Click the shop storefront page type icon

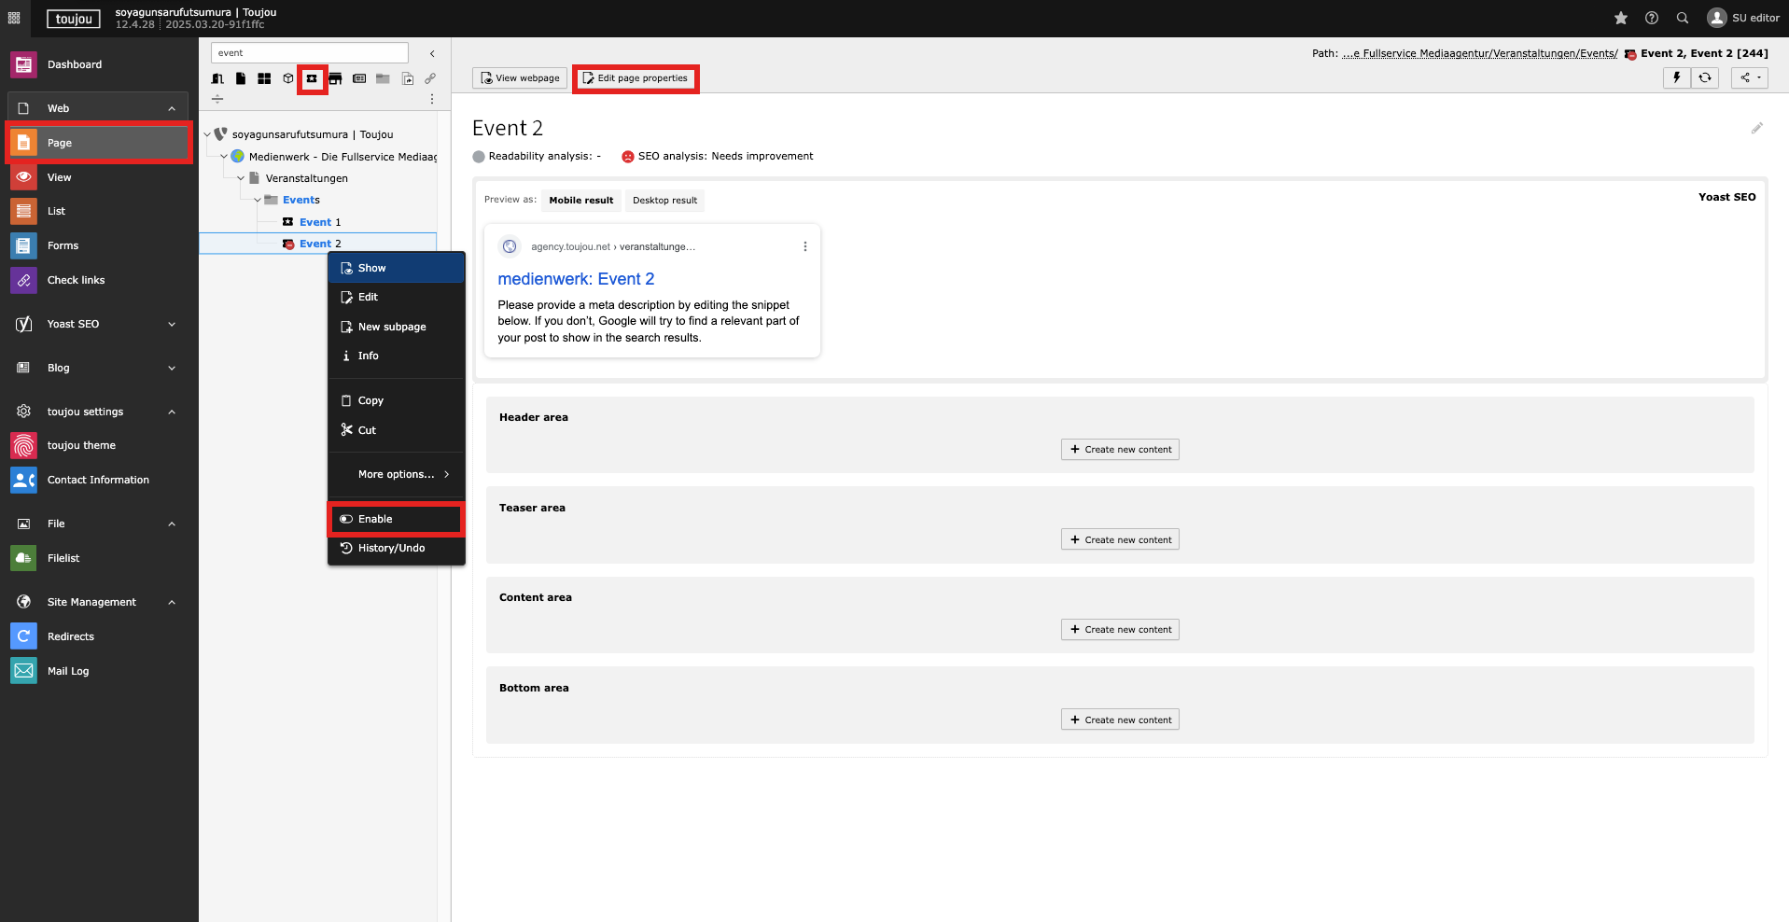pyautogui.click(x=335, y=79)
